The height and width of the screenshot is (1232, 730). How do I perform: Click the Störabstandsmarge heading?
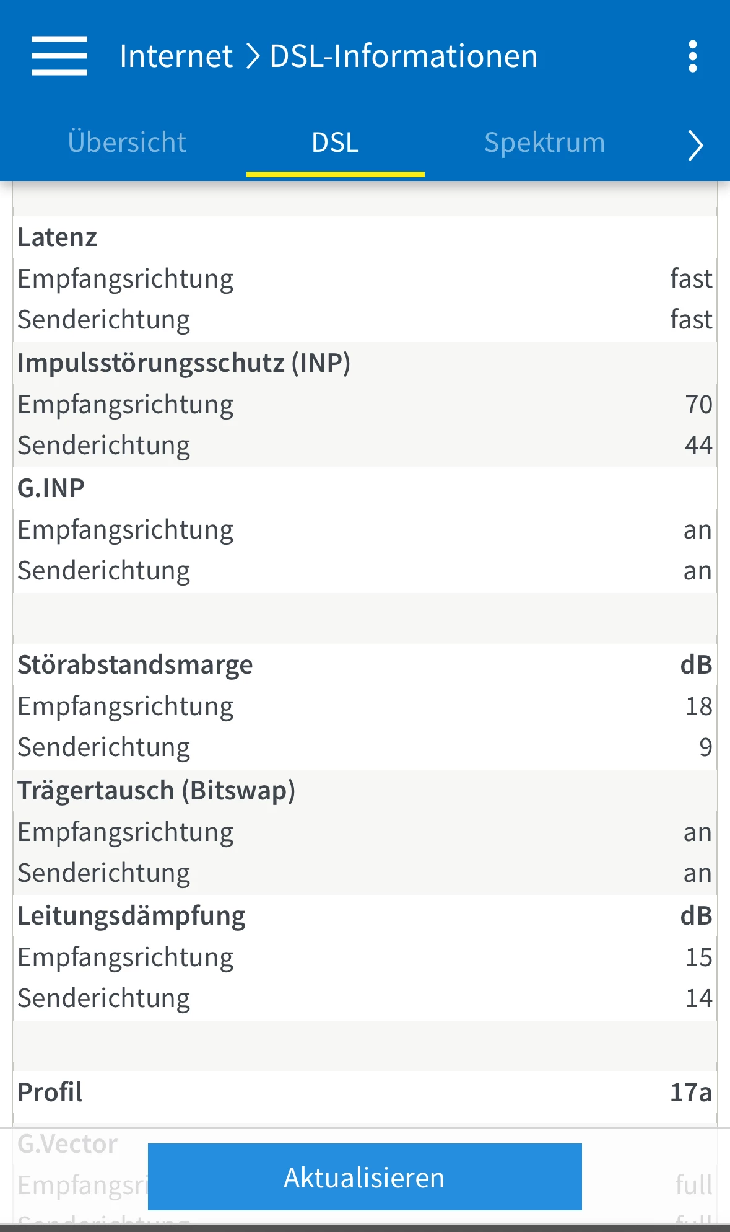(135, 665)
